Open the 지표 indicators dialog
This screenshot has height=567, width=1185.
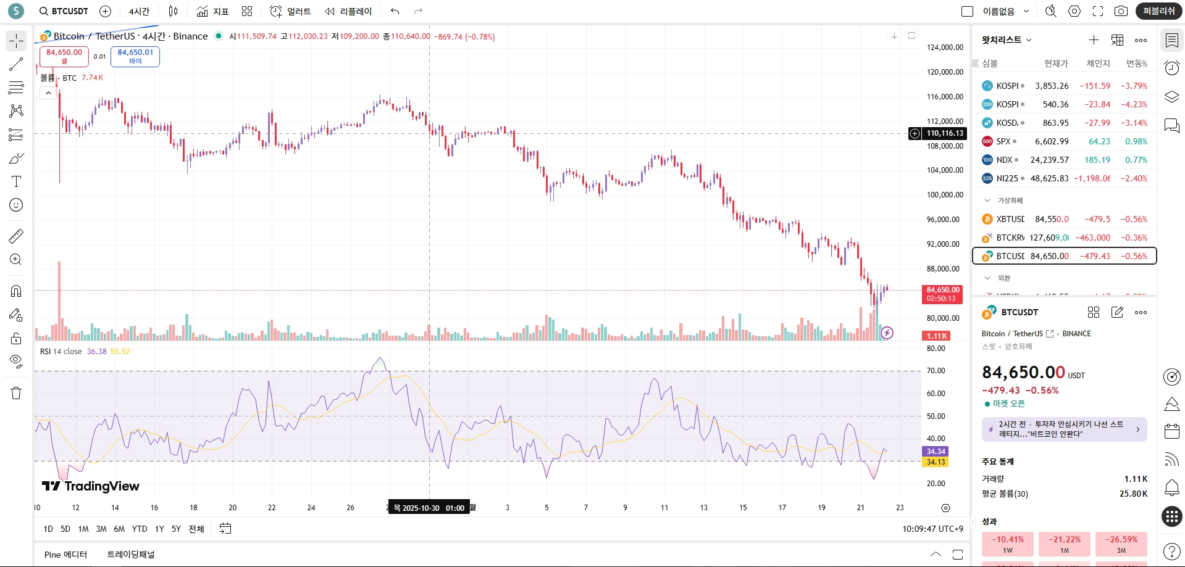tap(212, 11)
